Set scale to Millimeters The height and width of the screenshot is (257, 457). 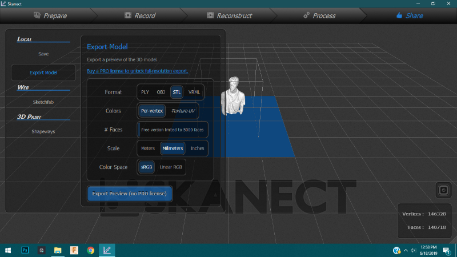(x=173, y=148)
